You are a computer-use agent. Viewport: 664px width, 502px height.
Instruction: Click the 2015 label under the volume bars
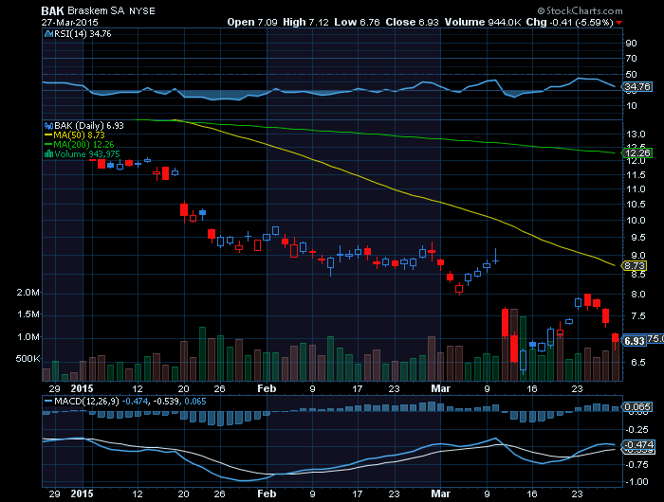pyautogui.click(x=82, y=388)
